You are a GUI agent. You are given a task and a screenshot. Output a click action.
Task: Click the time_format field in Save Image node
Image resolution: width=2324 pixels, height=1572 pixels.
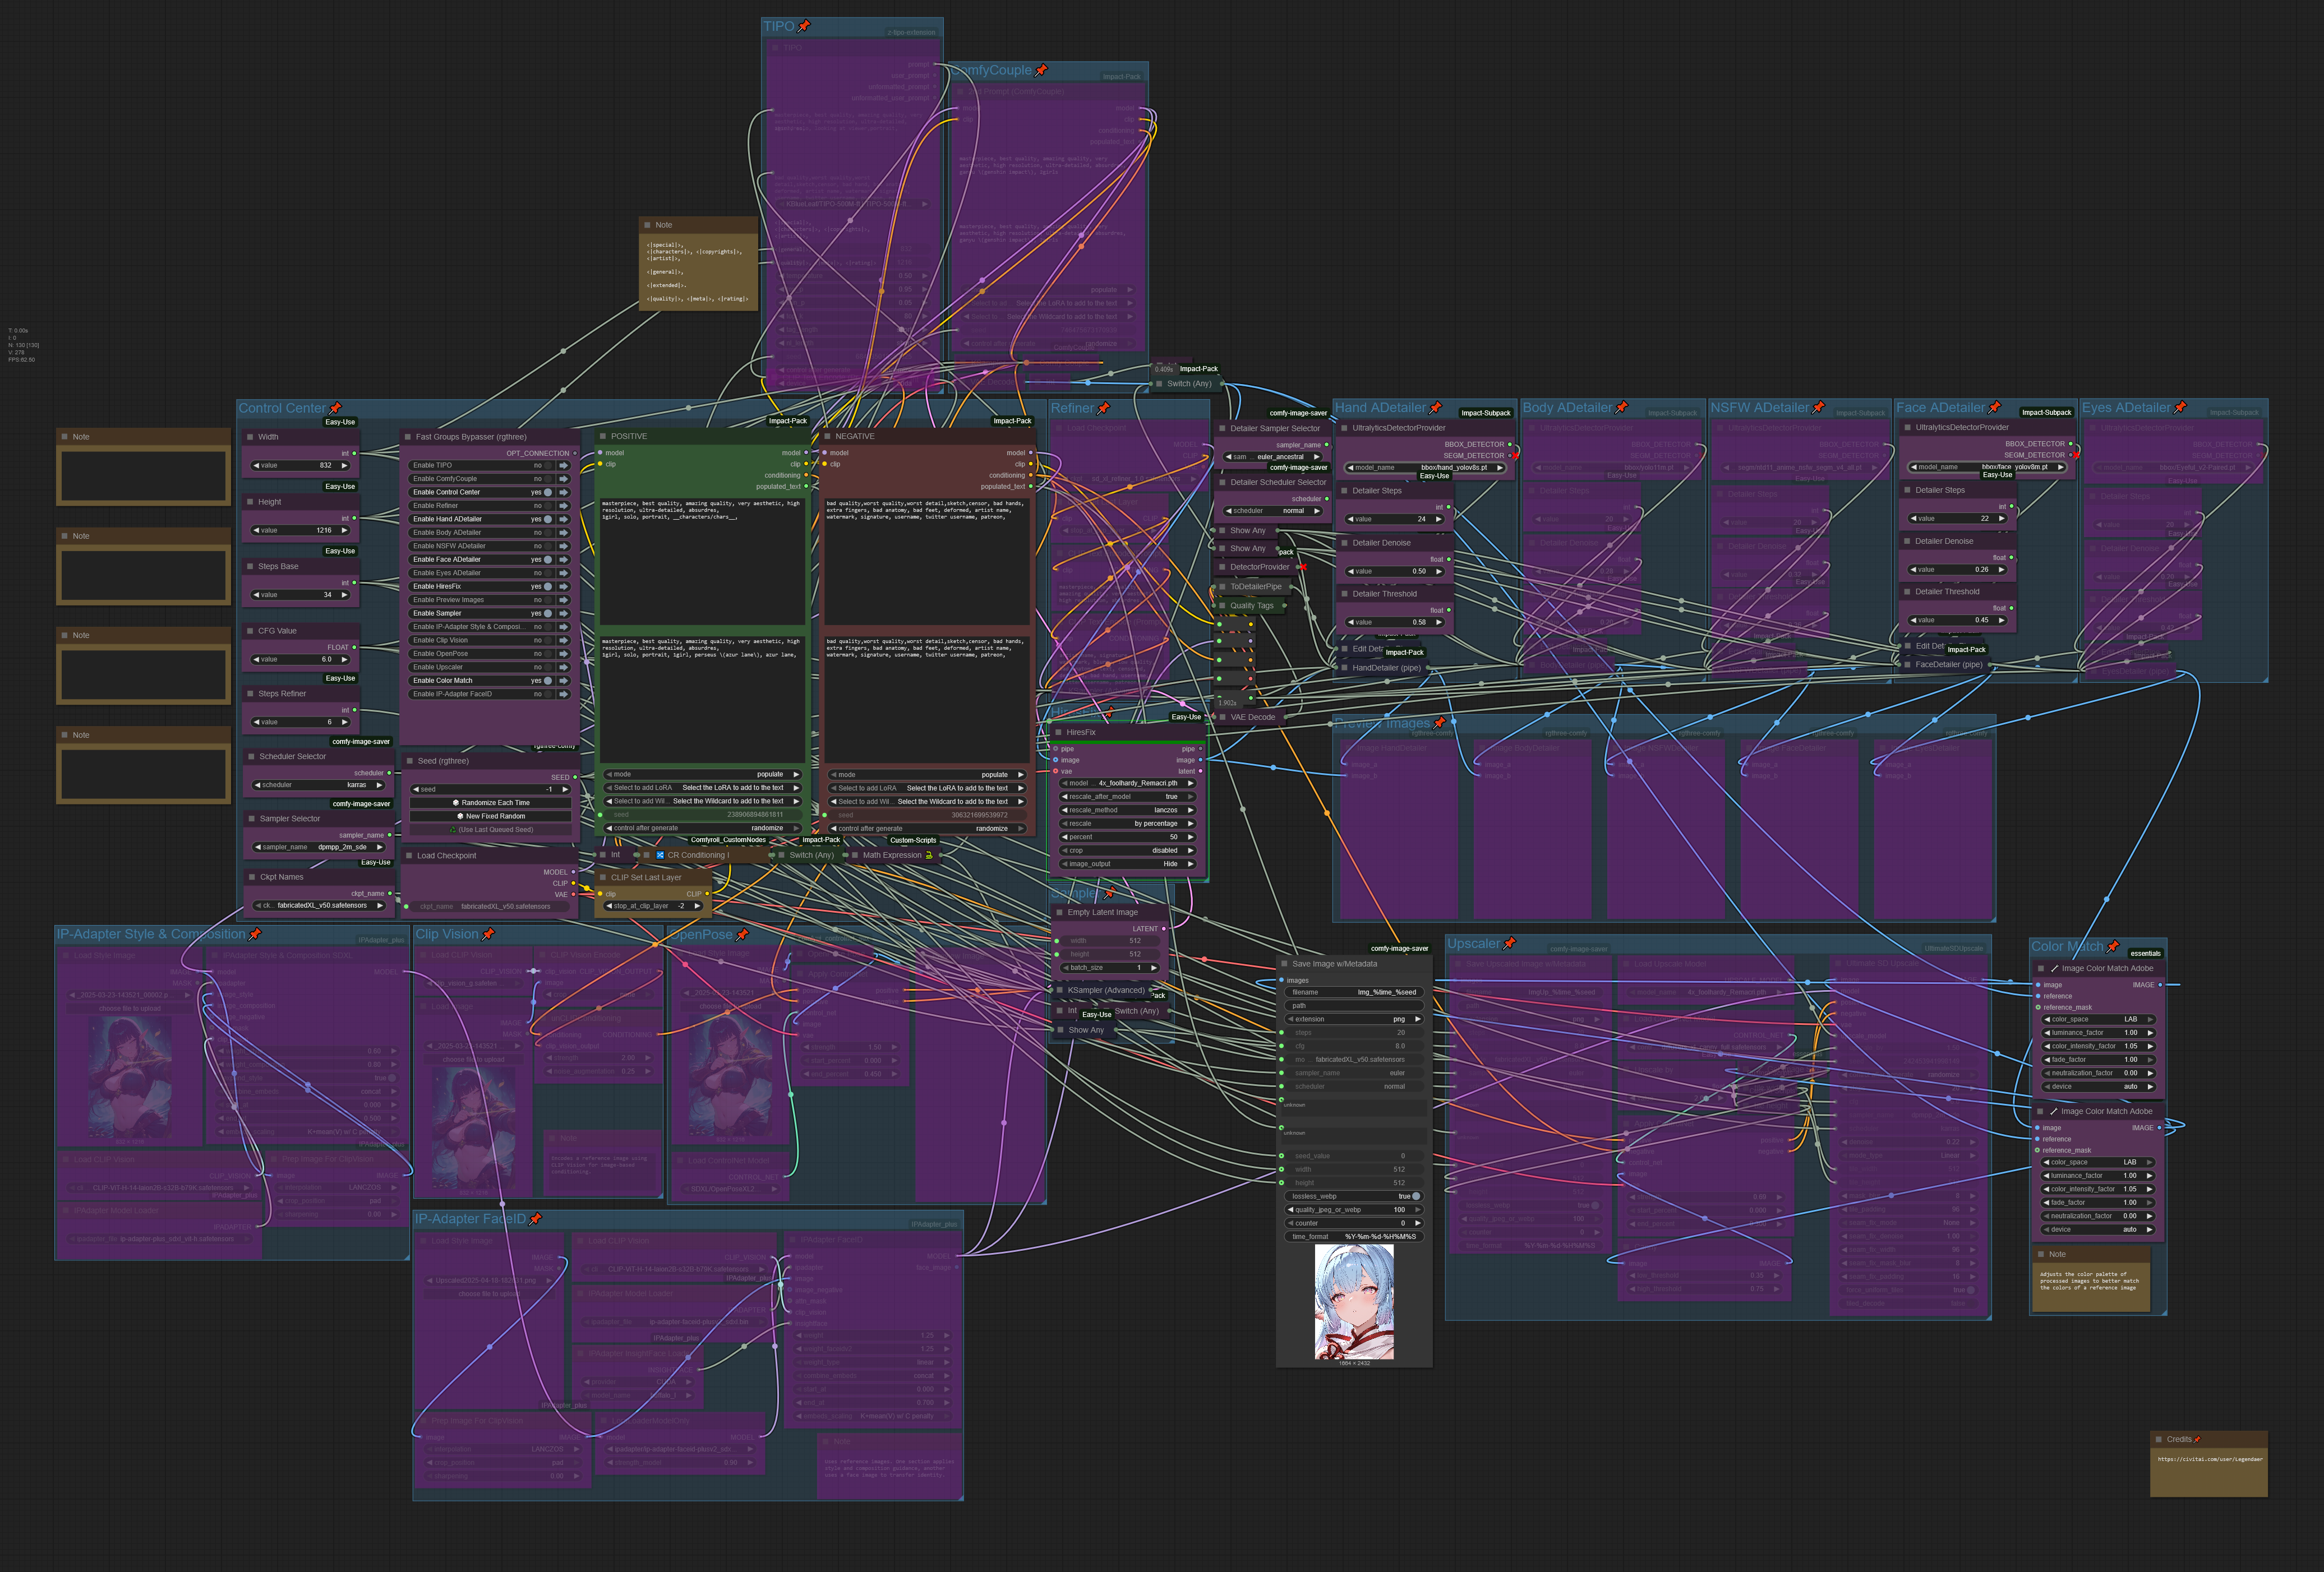pyautogui.click(x=1354, y=1236)
